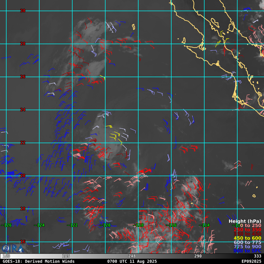Screen dimensions: 264x264
Task: Click the grayscale bar value 163
Action: tap(6, 256)
